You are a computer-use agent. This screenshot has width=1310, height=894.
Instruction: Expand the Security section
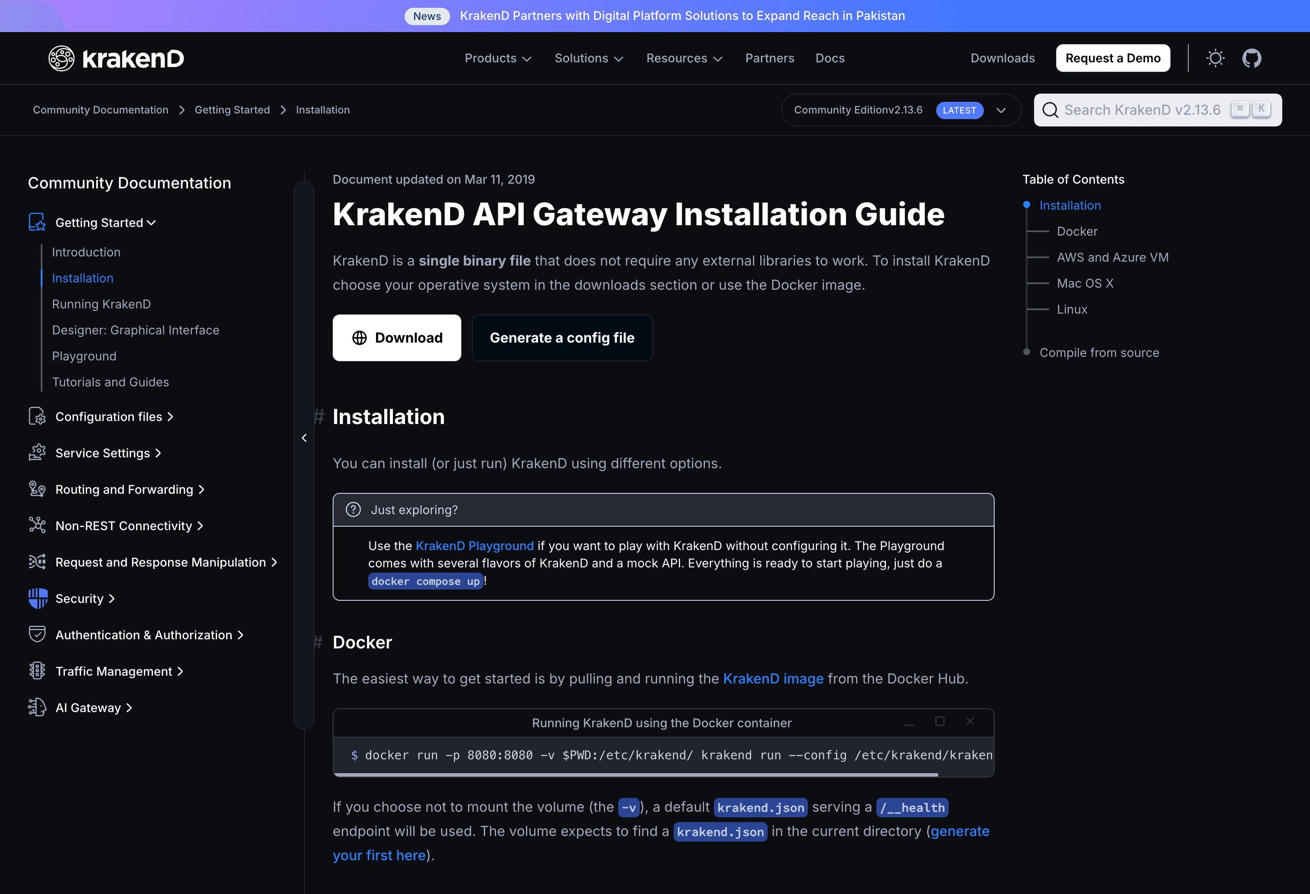85,599
